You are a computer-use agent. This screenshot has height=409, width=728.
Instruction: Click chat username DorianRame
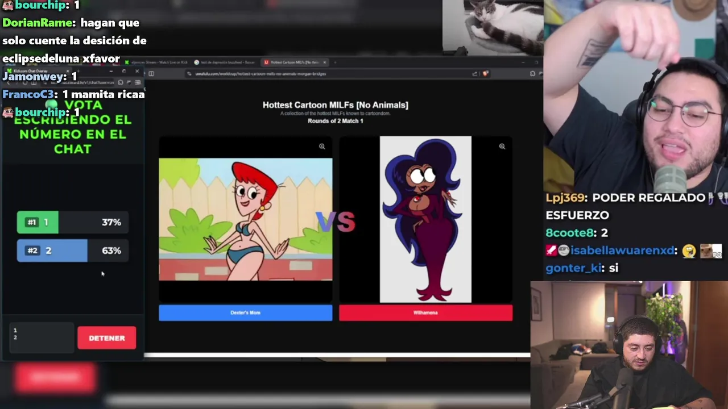coord(38,23)
